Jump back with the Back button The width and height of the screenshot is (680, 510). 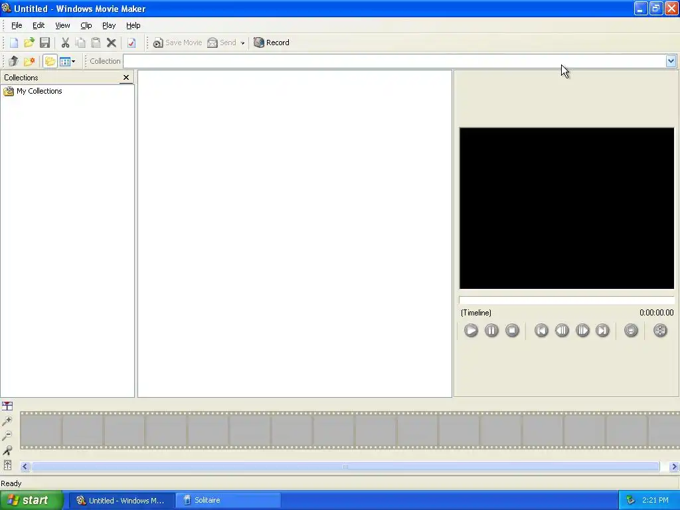click(541, 331)
